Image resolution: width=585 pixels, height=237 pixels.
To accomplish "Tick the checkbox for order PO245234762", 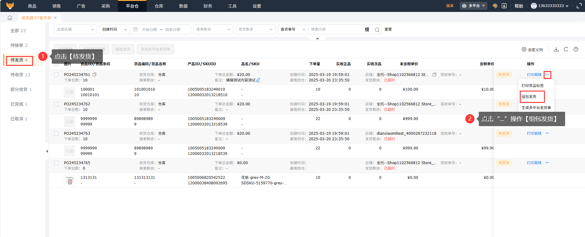I will coord(56,104).
